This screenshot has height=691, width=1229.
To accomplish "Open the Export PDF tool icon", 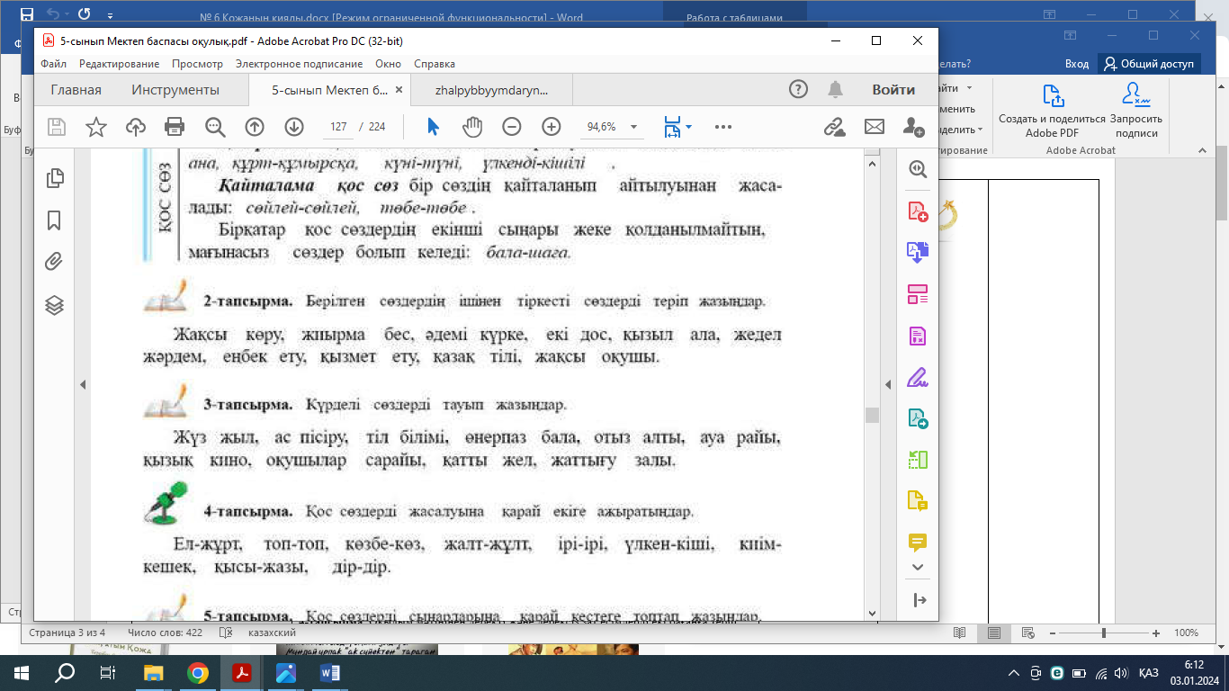I will 918,253.
